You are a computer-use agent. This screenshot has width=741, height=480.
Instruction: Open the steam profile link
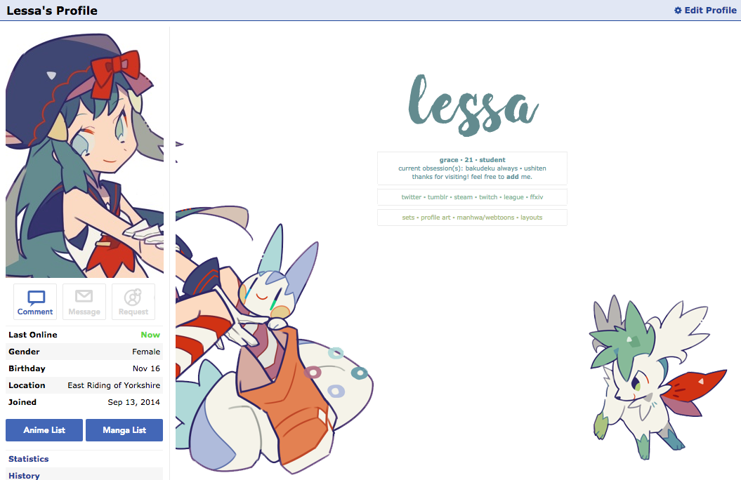pos(463,197)
